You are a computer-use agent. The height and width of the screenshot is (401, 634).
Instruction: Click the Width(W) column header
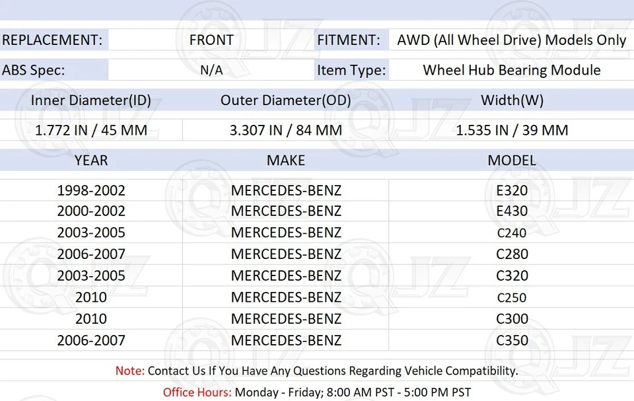point(512,100)
